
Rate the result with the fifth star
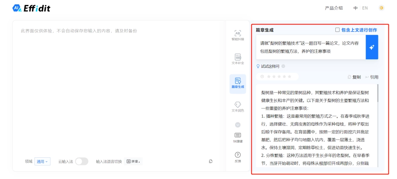[289, 76]
